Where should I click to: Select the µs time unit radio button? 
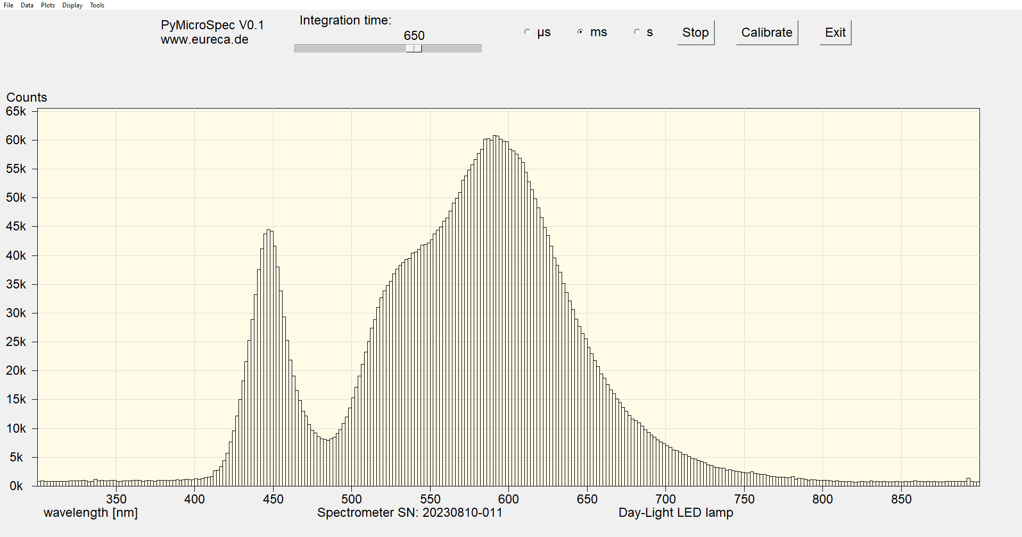527,32
